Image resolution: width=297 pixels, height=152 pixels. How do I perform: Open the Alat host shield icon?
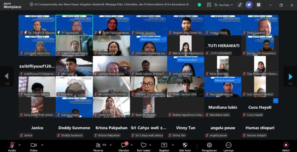coord(185,145)
